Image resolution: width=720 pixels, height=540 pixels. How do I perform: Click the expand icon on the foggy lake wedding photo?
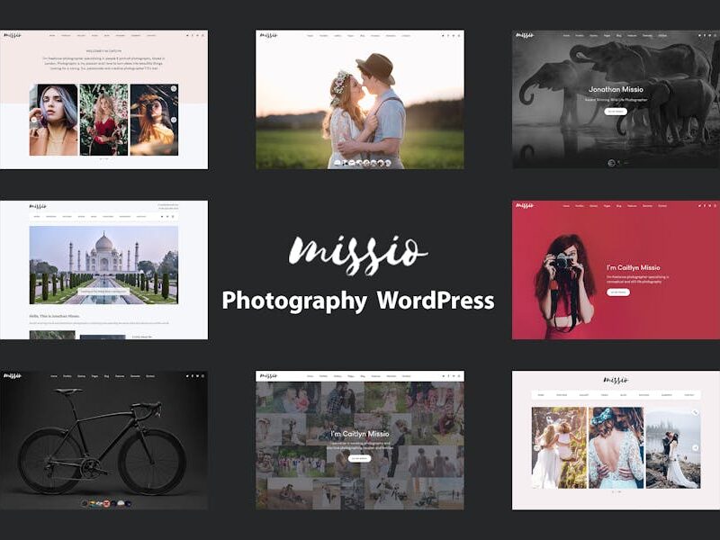click(x=695, y=412)
